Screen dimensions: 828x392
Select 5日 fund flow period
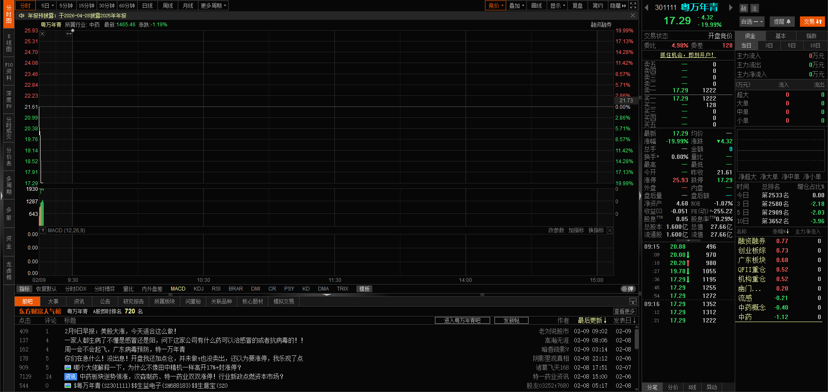(x=792, y=45)
